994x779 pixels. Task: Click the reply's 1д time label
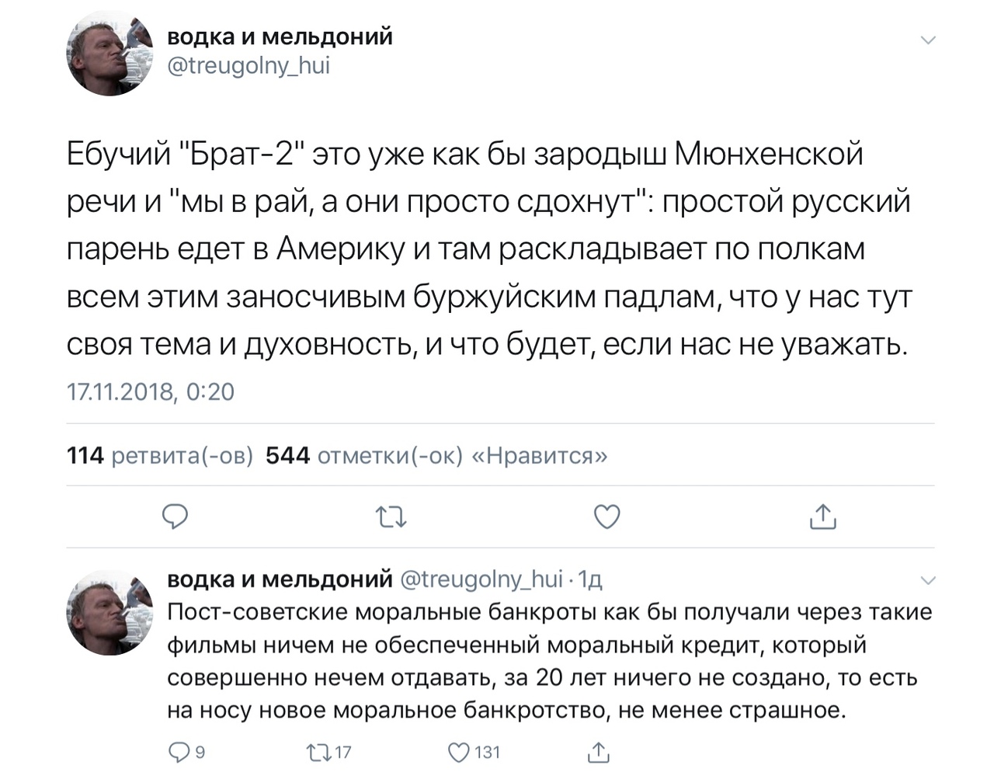591,579
